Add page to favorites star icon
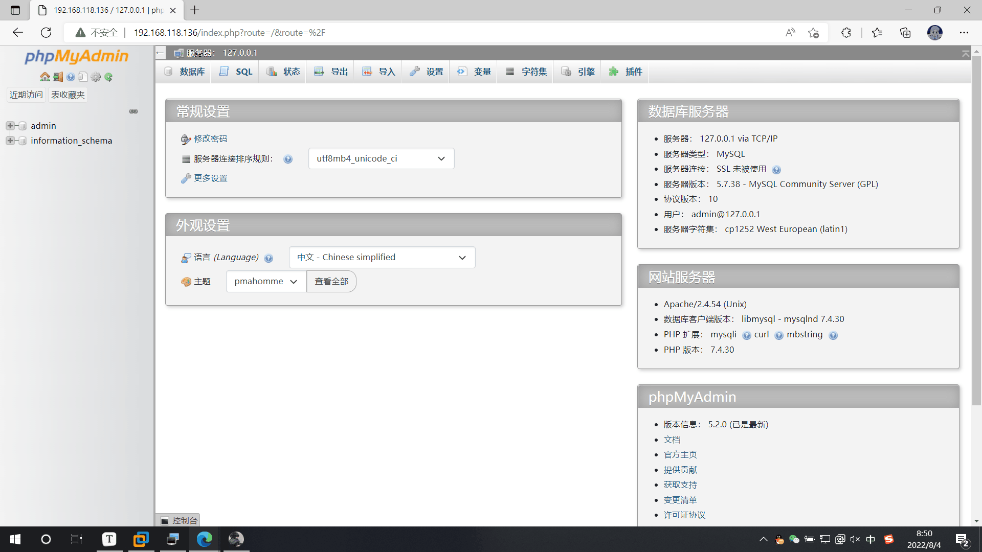Image resolution: width=982 pixels, height=552 pixels. tap(813, 33)
